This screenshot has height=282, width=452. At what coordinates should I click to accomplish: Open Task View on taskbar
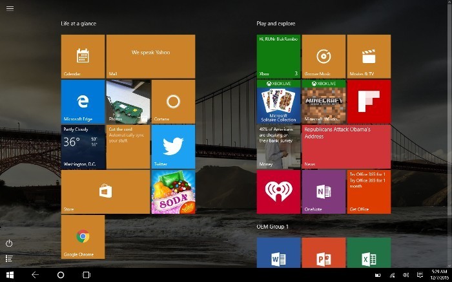(86, 275)
